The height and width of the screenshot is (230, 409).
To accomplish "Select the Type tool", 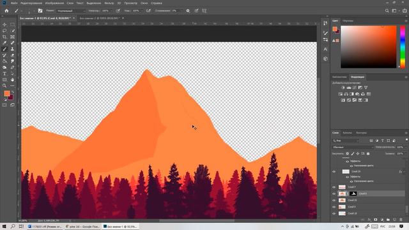I will [4, 73].
